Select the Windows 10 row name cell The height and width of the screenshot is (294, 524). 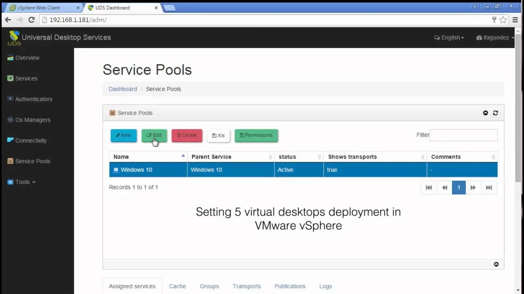pos(148,170)
